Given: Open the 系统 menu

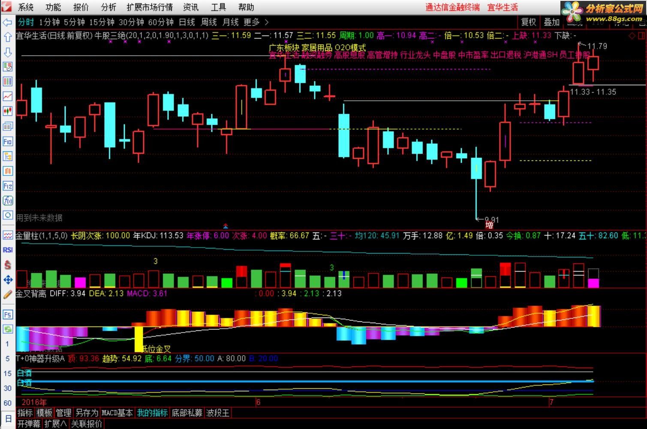Looking at the screenshot, I should pos(26,7).
